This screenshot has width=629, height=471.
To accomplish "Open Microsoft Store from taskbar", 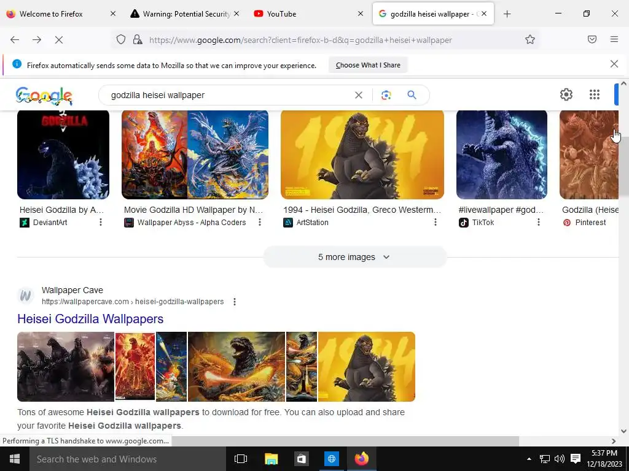I will (x=301, y=459).
